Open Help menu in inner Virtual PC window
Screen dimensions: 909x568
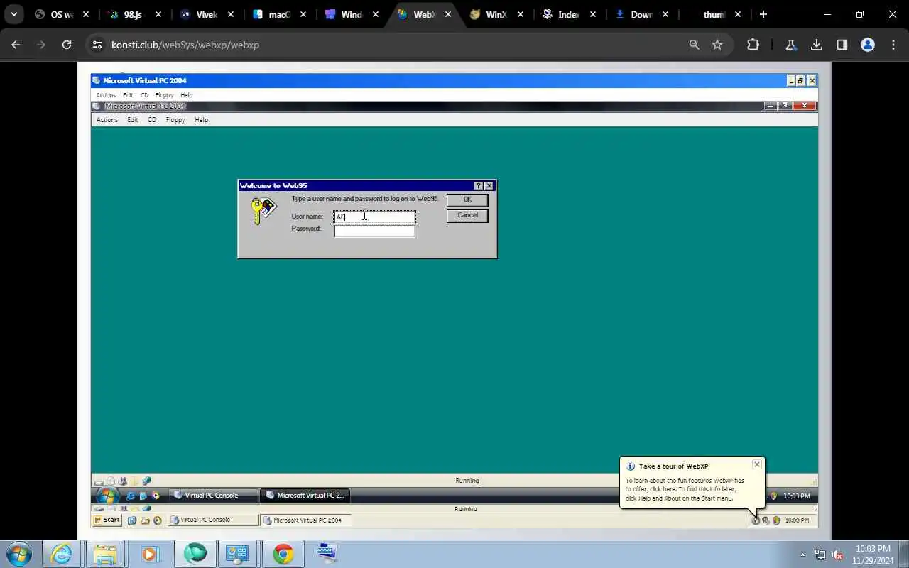tap(202, 120)
